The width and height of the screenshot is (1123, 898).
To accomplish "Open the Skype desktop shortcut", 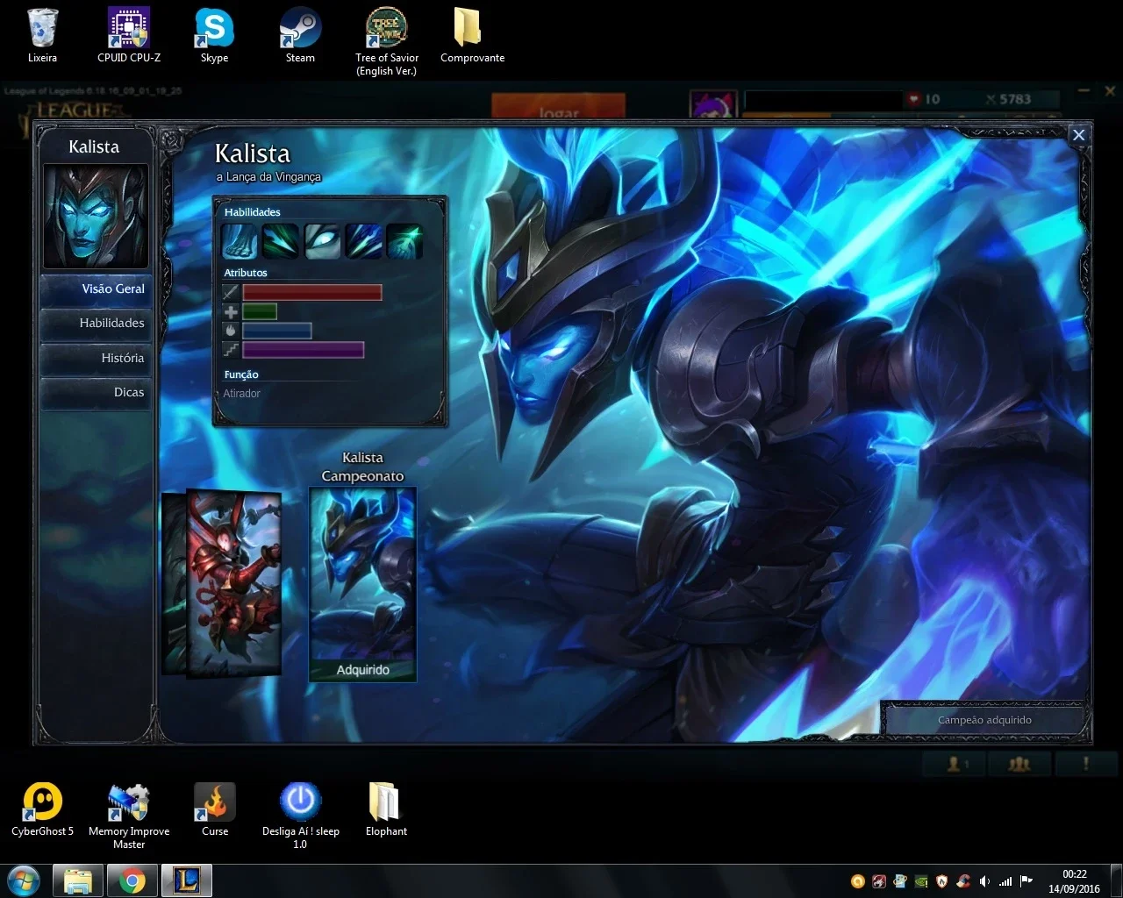I will coord(214,36).
